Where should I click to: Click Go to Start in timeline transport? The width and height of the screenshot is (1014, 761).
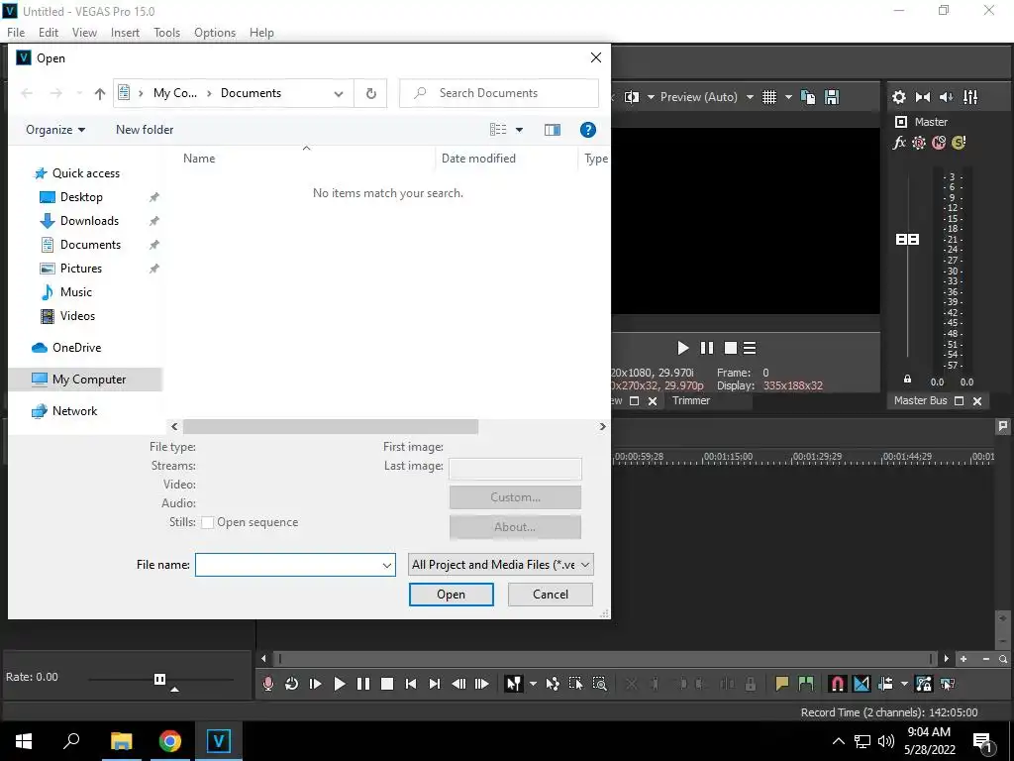[x=411, y=684]
